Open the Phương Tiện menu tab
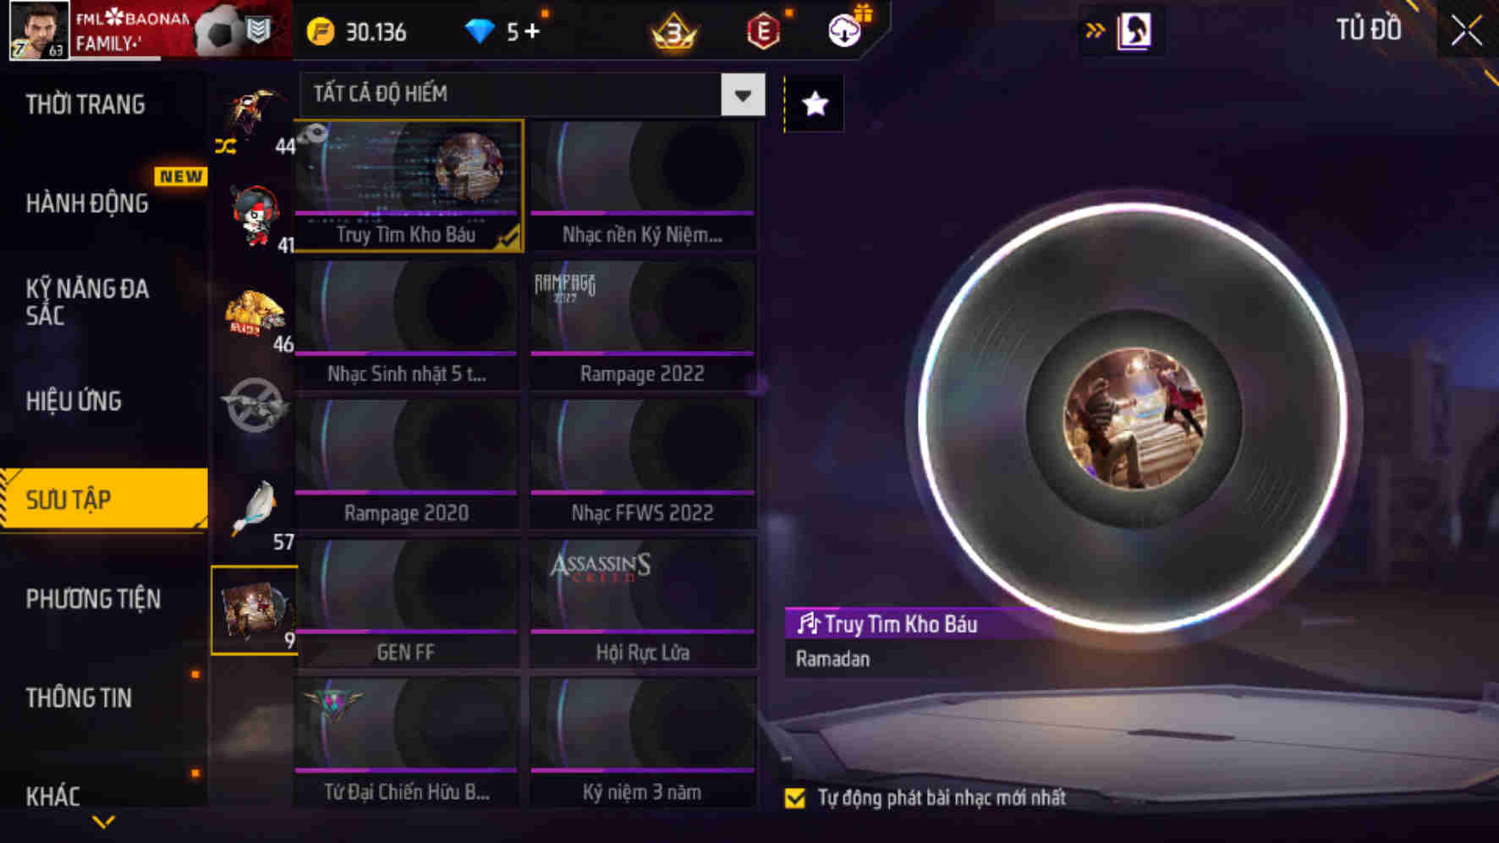 click(93, 599)
